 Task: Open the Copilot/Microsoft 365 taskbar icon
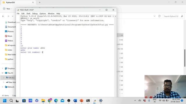(x=37, y=101)
